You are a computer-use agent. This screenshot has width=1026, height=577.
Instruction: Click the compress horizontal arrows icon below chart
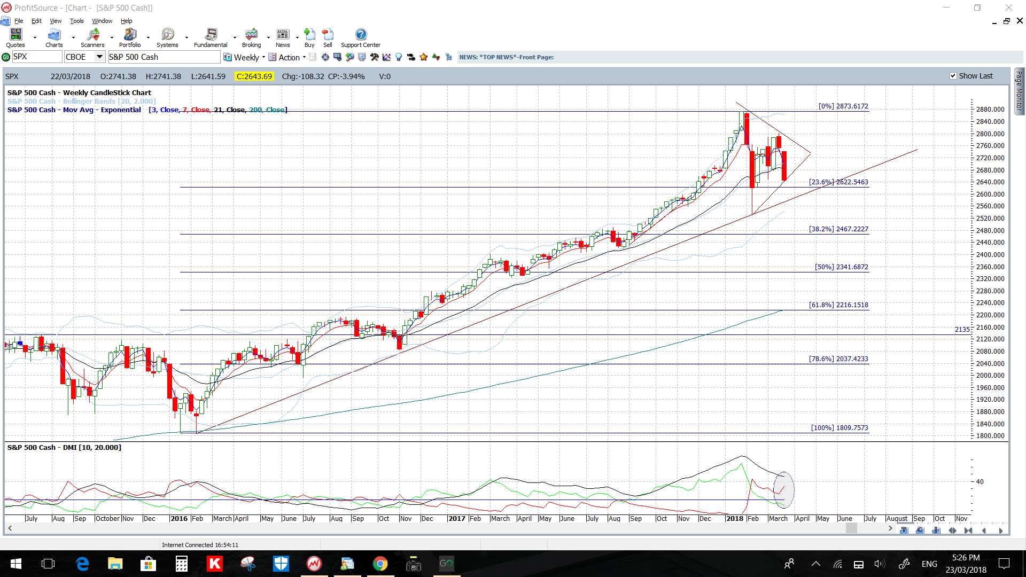(968, 530)
